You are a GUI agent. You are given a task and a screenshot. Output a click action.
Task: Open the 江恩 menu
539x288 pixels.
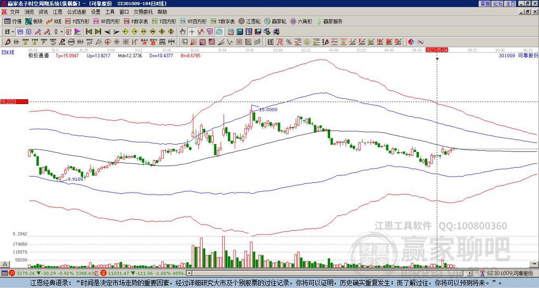pos(57,12)
